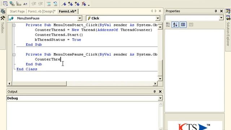Click the Output text area
The width and height of the screenshot is (231, 130).
(x=83, y=116)
